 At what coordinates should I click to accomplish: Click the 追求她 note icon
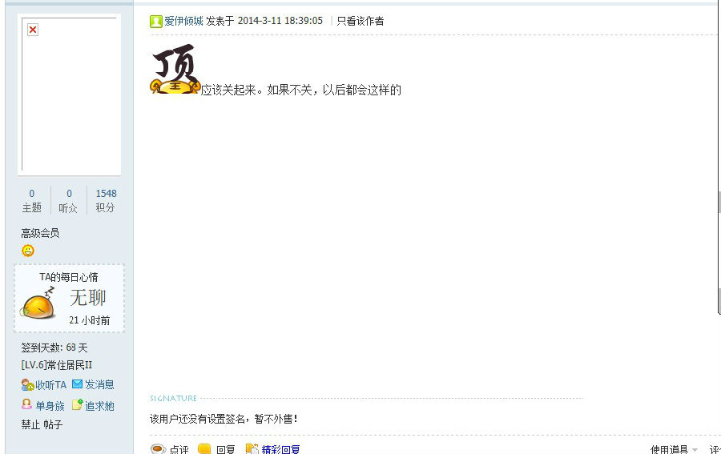click(x=77, y=405)
